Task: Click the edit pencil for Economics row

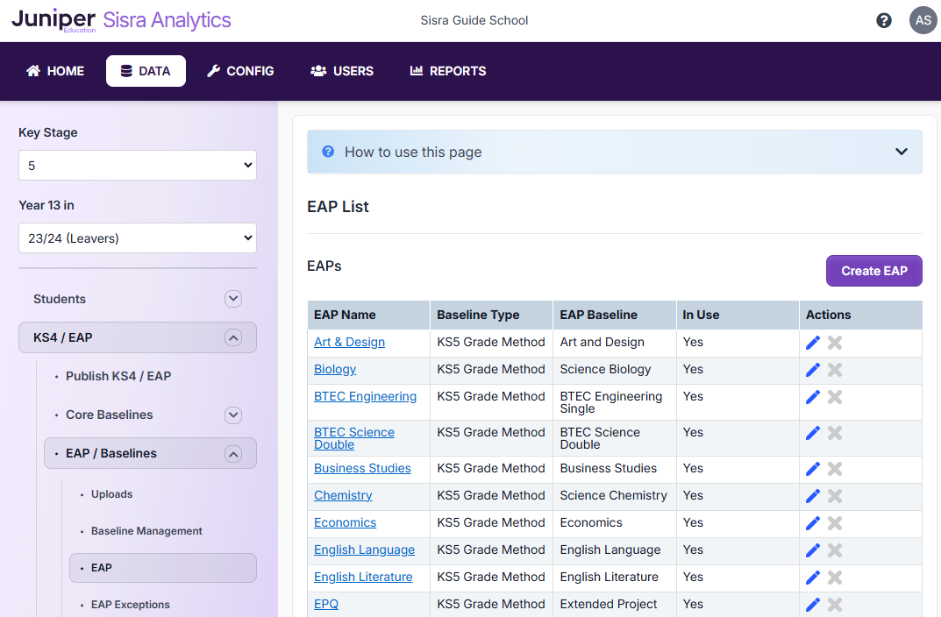Action: coord(813,523)
